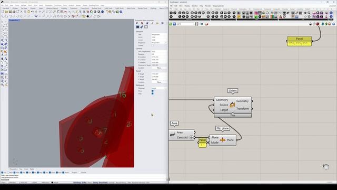This screenshot has width=337, height=190.
Task: Click Place button for target Location
Action: point(159,82)
